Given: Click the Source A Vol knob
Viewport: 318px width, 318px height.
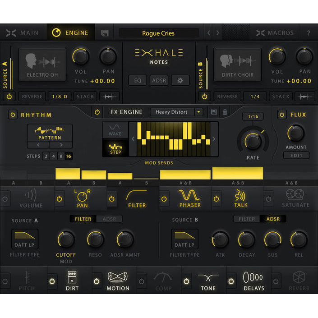Looking at the screenshot, I should tap(81, 57).
